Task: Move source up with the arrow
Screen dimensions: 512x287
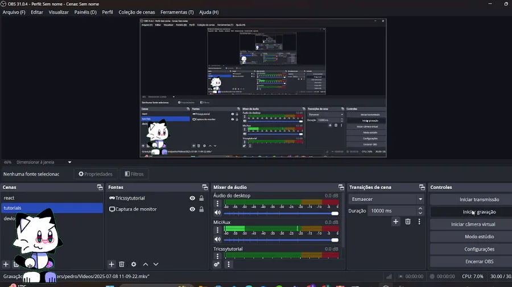Action: (x=146, y=264)
